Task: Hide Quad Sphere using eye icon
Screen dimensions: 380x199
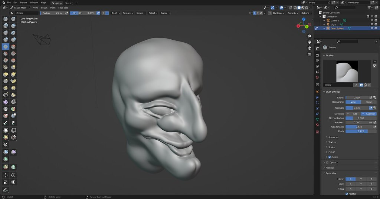Action: 371,28
